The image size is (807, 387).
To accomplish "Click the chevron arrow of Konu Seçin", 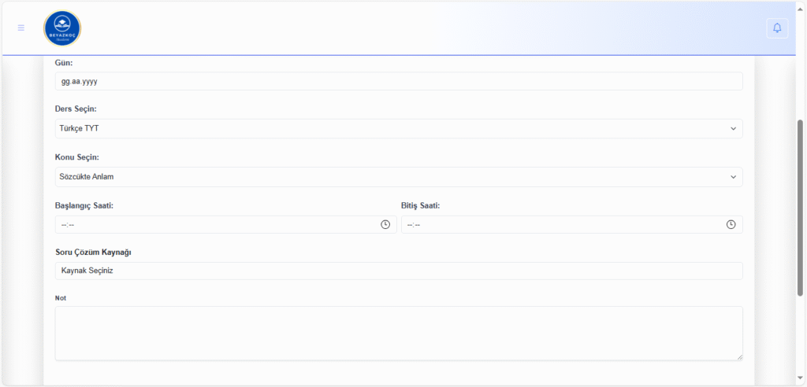I will click(733, 177).
